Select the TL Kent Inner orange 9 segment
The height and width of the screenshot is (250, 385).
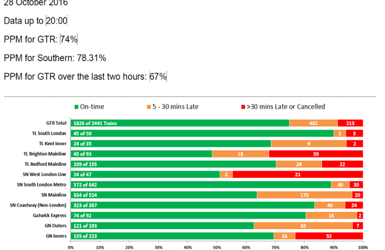click(x=308, y=144)
